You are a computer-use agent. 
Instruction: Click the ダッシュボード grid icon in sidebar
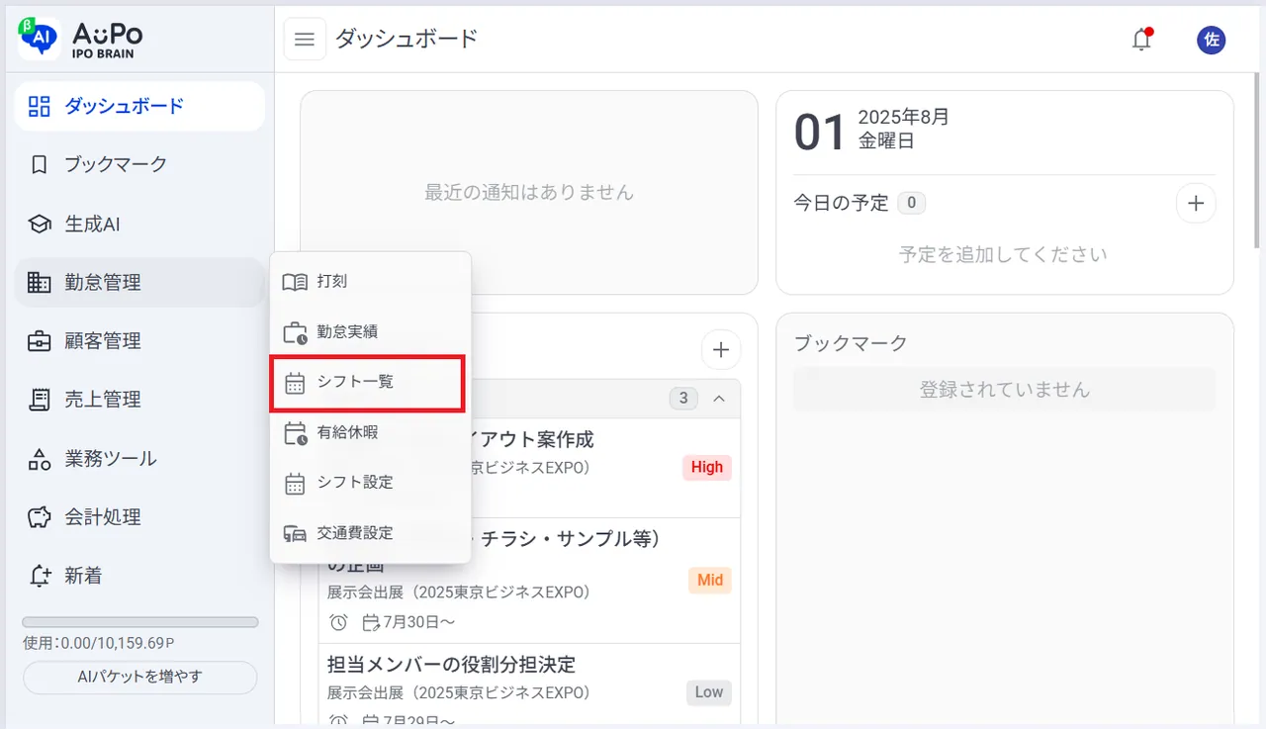pyautogui.click(x=39, y=106)
